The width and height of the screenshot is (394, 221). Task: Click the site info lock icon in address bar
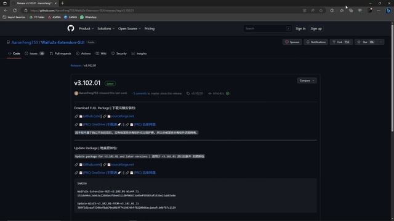pos(26,10)
